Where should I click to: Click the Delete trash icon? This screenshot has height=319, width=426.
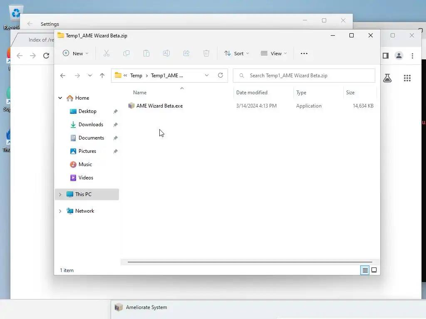click(x=206, y=54)
